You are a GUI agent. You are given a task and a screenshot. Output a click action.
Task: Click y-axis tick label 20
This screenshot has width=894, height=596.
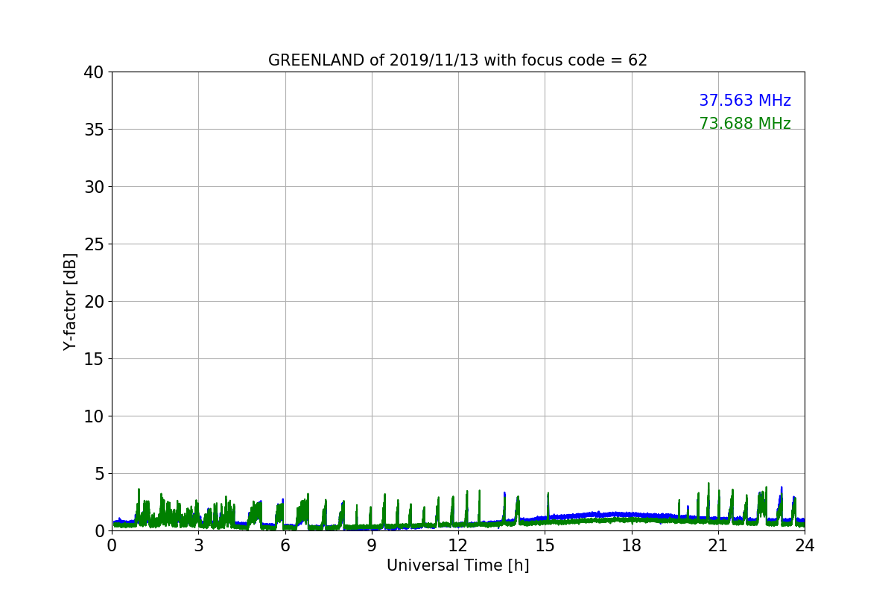pos(94,302)
